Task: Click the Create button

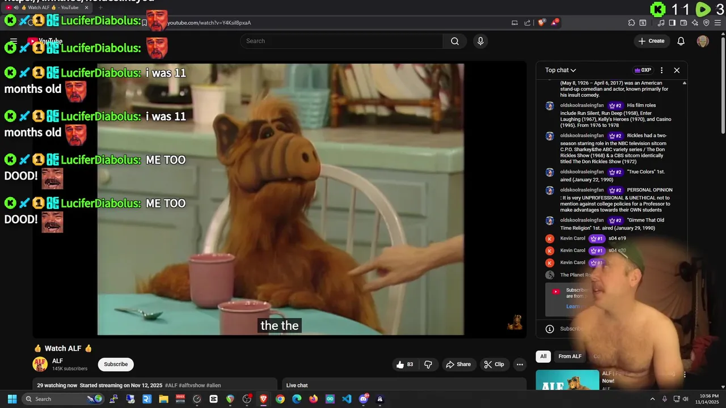Action: pos(651,41)
